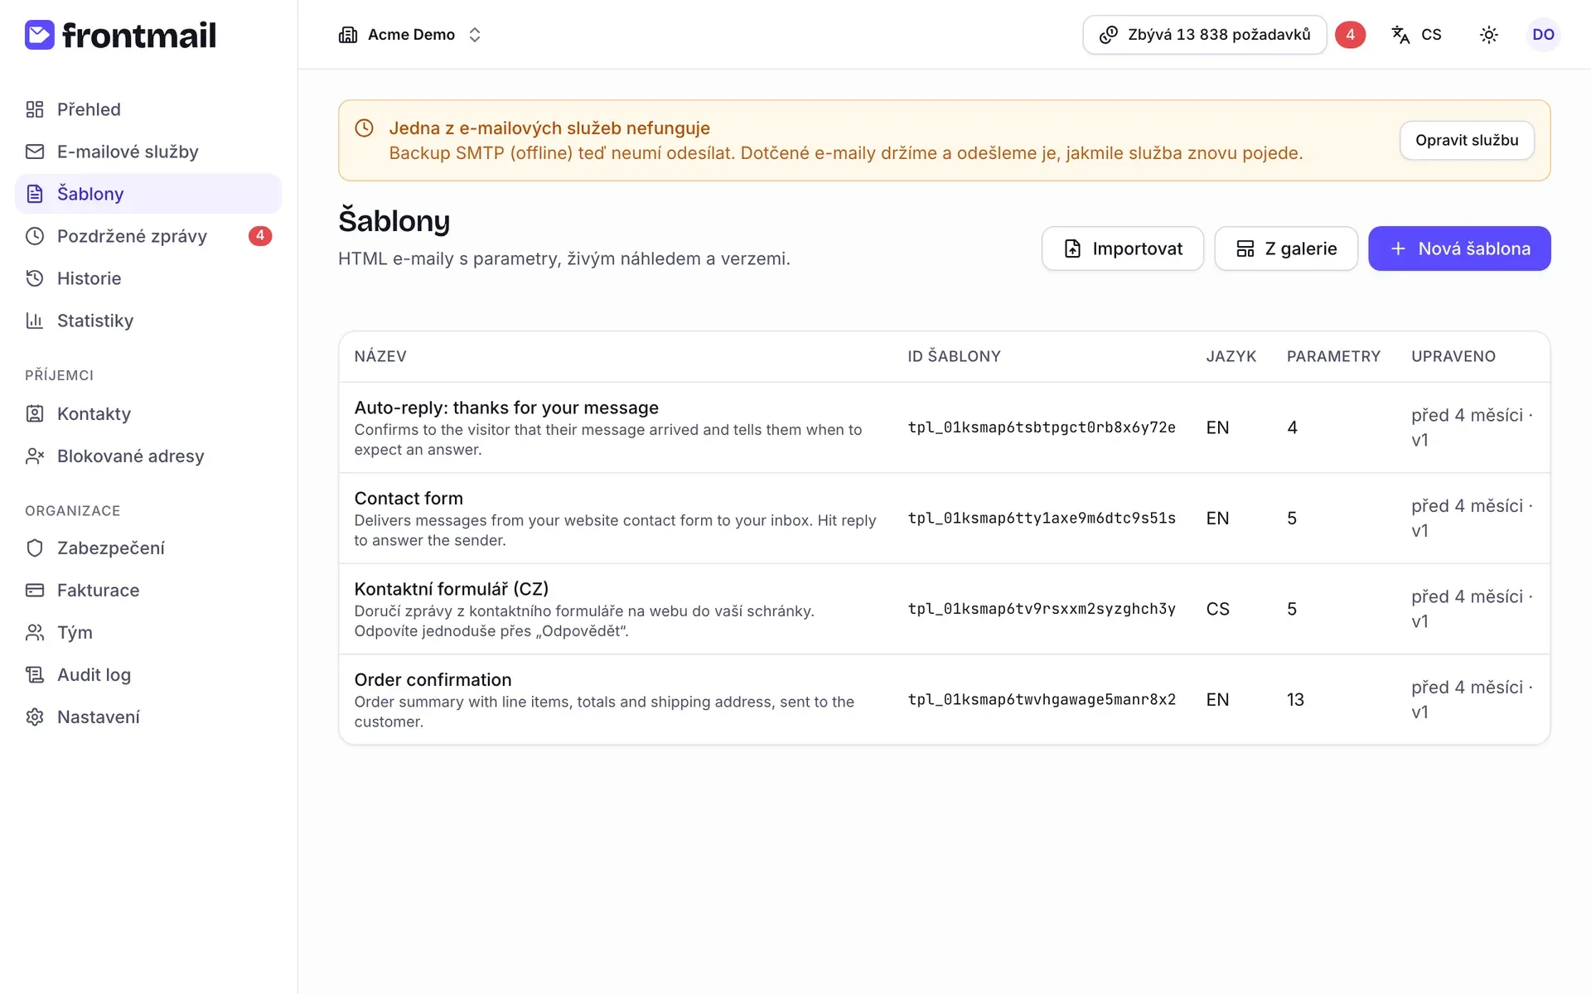Viewport: 1591px width, 994px height.
Task: Expand the Acme Demo organization switcher chevron
Action: click(475, 35)
